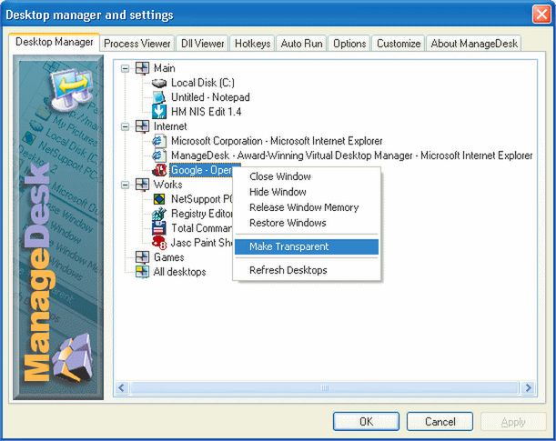Screen dimensions: 556x441
Task: Click the Internet desktop icon
Action: point(142,126)
